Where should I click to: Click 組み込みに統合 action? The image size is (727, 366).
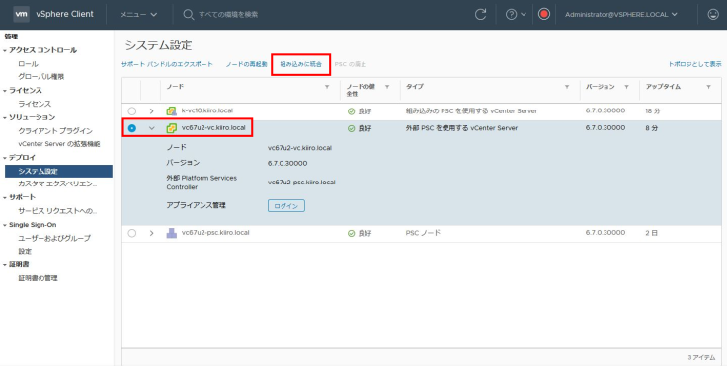pos(301,64)
